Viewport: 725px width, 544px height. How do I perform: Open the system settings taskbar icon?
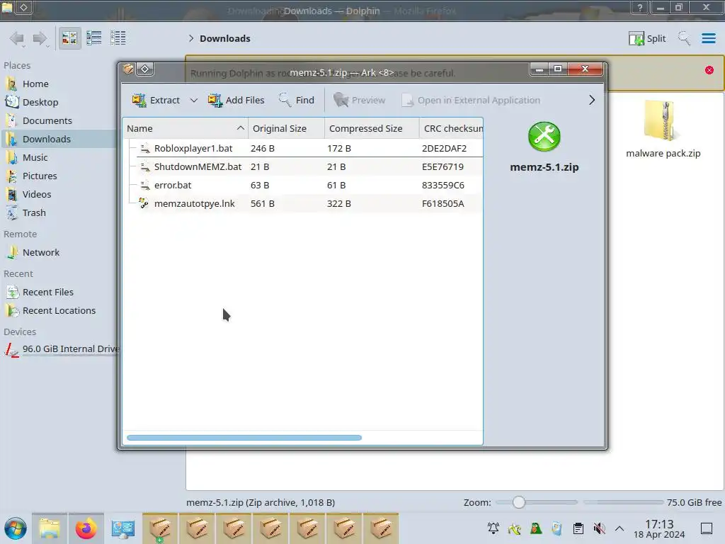pos(123,528)
